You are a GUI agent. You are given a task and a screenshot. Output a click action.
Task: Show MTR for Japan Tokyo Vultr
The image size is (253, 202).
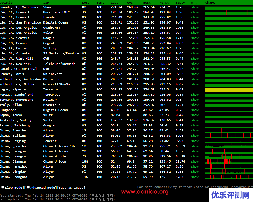pos(195,115)
